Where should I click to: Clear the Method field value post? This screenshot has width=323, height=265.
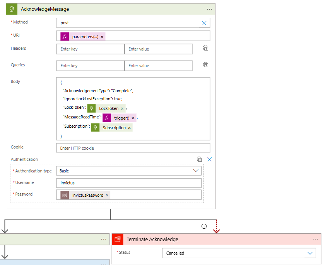click(x=204, y=23)
